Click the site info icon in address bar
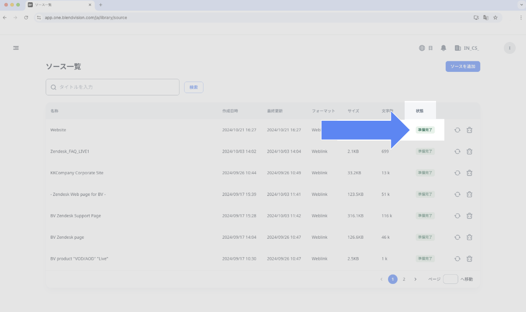This screenshot has width=526, height=312. [x=39, y=18]
